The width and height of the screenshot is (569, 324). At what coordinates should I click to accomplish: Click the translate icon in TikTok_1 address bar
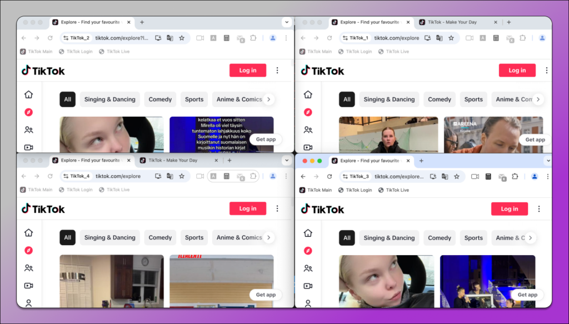tap(440, 38)
